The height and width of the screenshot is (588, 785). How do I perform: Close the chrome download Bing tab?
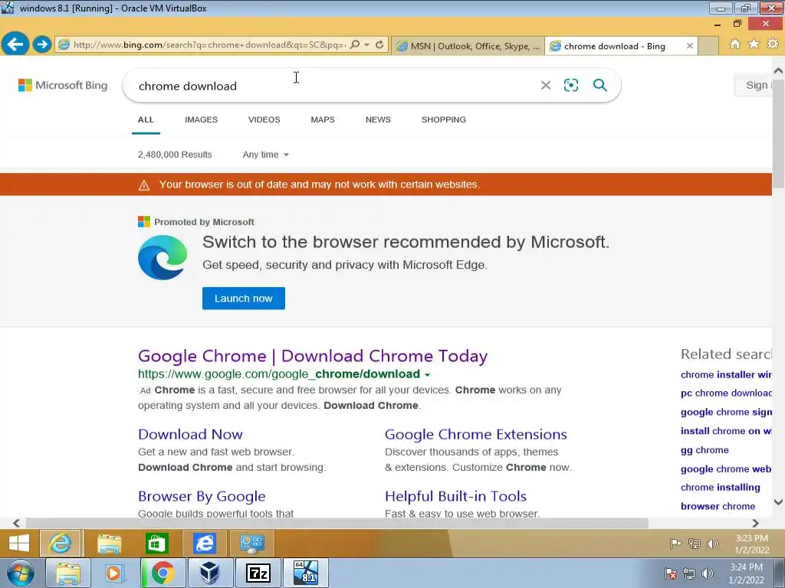click(690, 46)
